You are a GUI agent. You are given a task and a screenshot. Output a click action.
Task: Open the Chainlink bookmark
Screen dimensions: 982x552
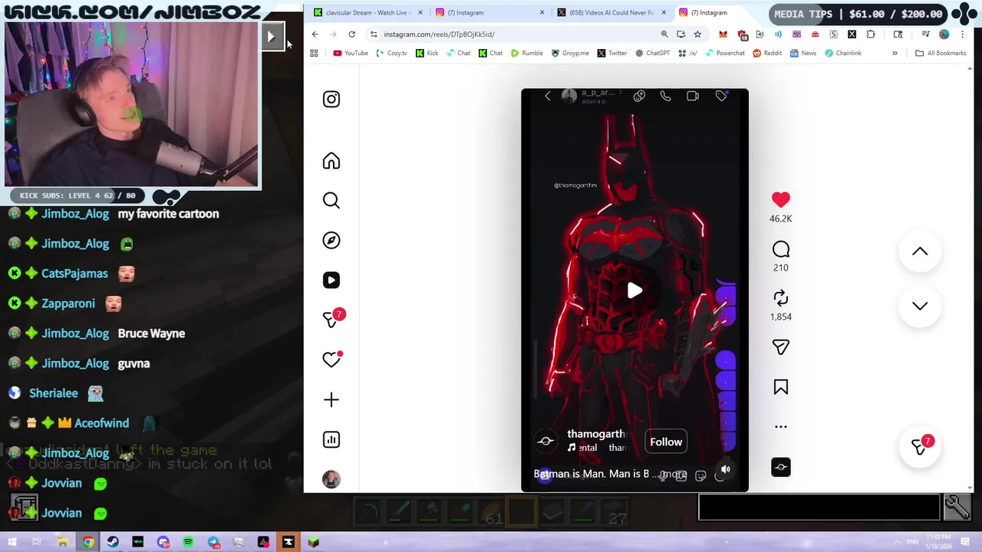pos(842,53)
